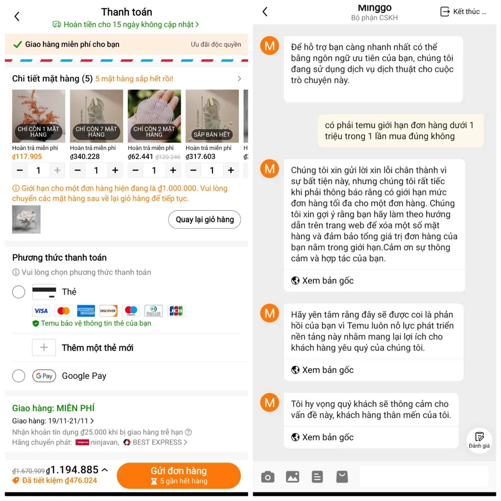Tap the help icon beside late delivery credit
Screen dimensions: 501x501
(x=189, y=432)
